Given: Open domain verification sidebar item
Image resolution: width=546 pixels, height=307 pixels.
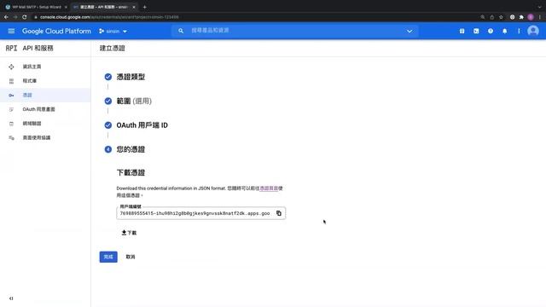Looking at the screenshot, I should 45,124.
